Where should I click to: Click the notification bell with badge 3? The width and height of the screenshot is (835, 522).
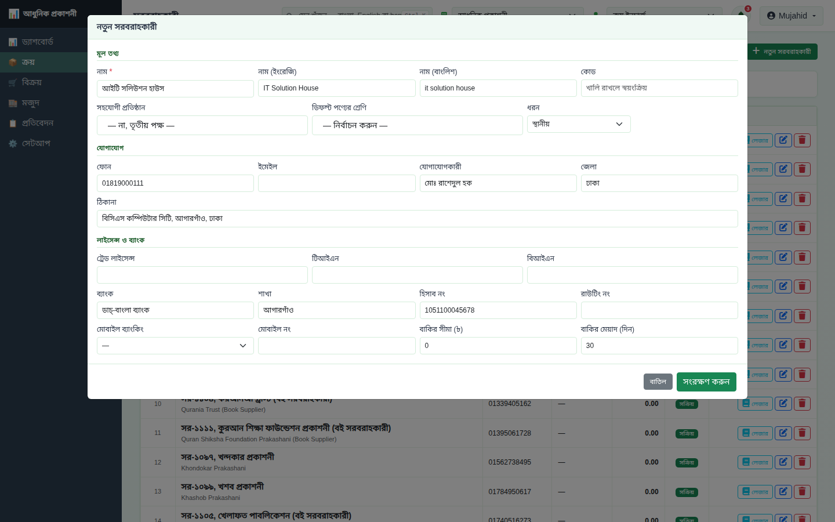coord(741,15)
